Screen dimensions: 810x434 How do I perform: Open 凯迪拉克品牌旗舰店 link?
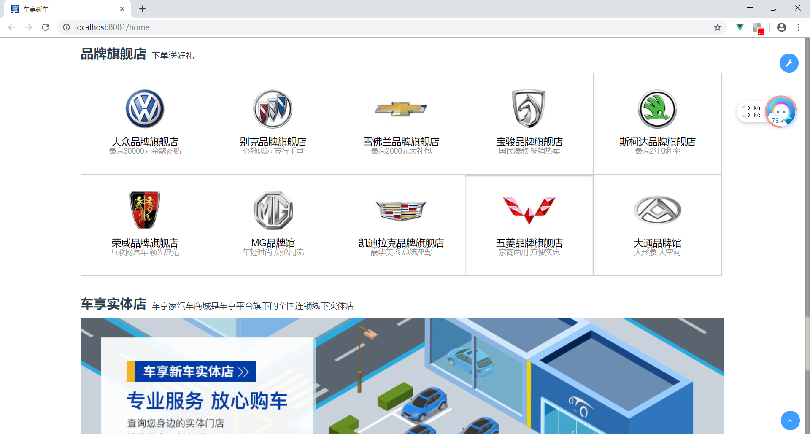tap(401, 243)
